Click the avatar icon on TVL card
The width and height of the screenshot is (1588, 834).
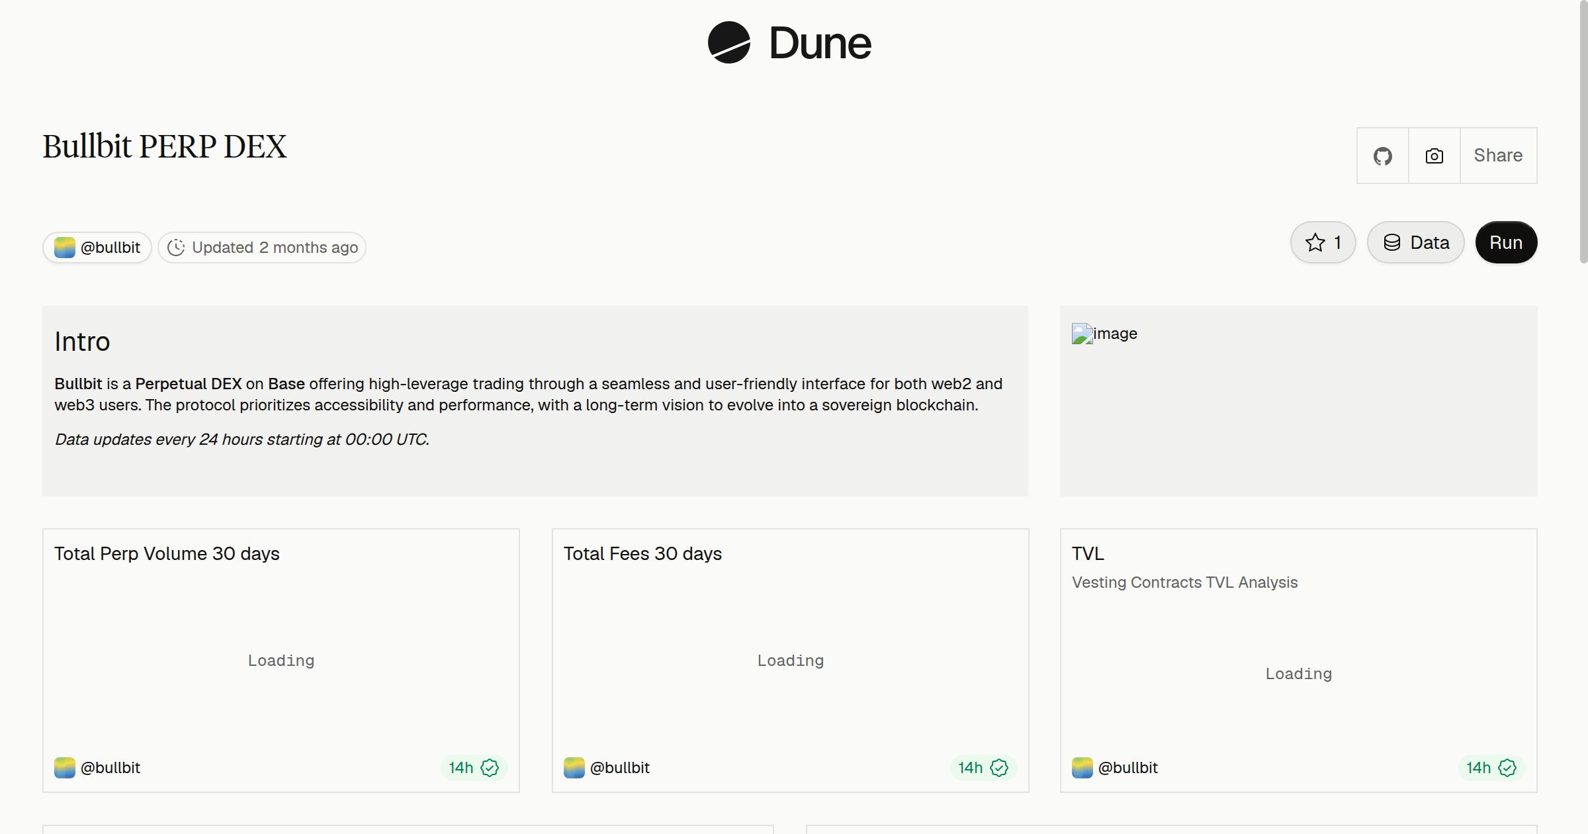(x=1082, y=768)
